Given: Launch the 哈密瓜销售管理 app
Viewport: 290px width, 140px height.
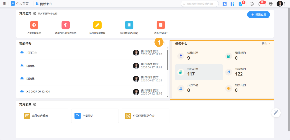Looking at the screenshot, I should click(97, 25).
